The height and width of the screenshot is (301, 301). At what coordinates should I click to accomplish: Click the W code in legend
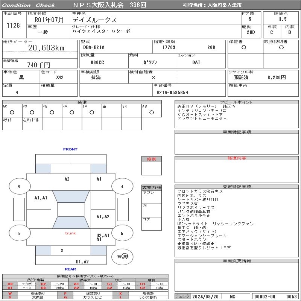pos(10,293)
